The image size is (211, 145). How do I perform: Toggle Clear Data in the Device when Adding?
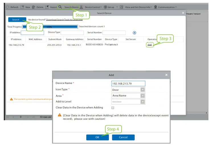pos(113,108)
